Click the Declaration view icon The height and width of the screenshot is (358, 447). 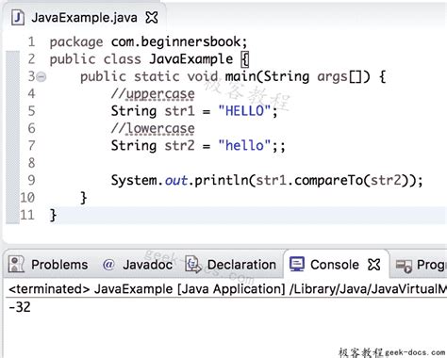point(193,264)
